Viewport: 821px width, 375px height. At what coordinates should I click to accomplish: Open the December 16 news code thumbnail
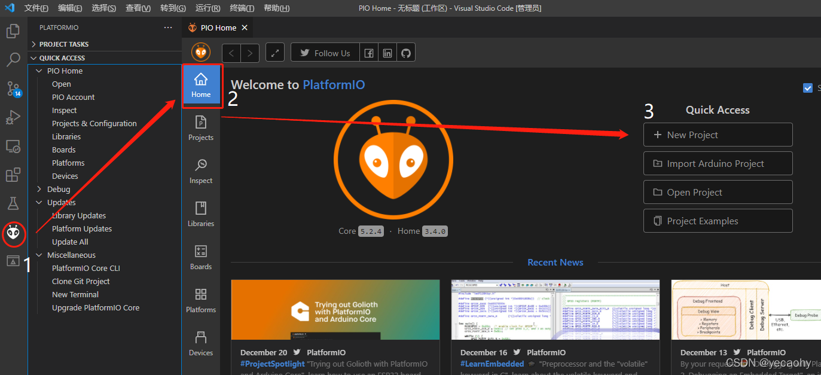coord(556,310)
